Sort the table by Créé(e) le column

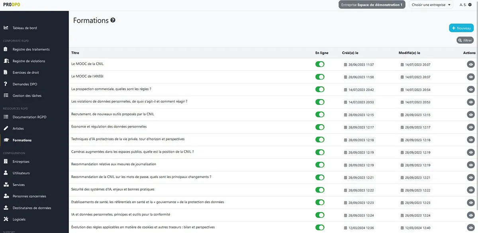tap(350, 53)
